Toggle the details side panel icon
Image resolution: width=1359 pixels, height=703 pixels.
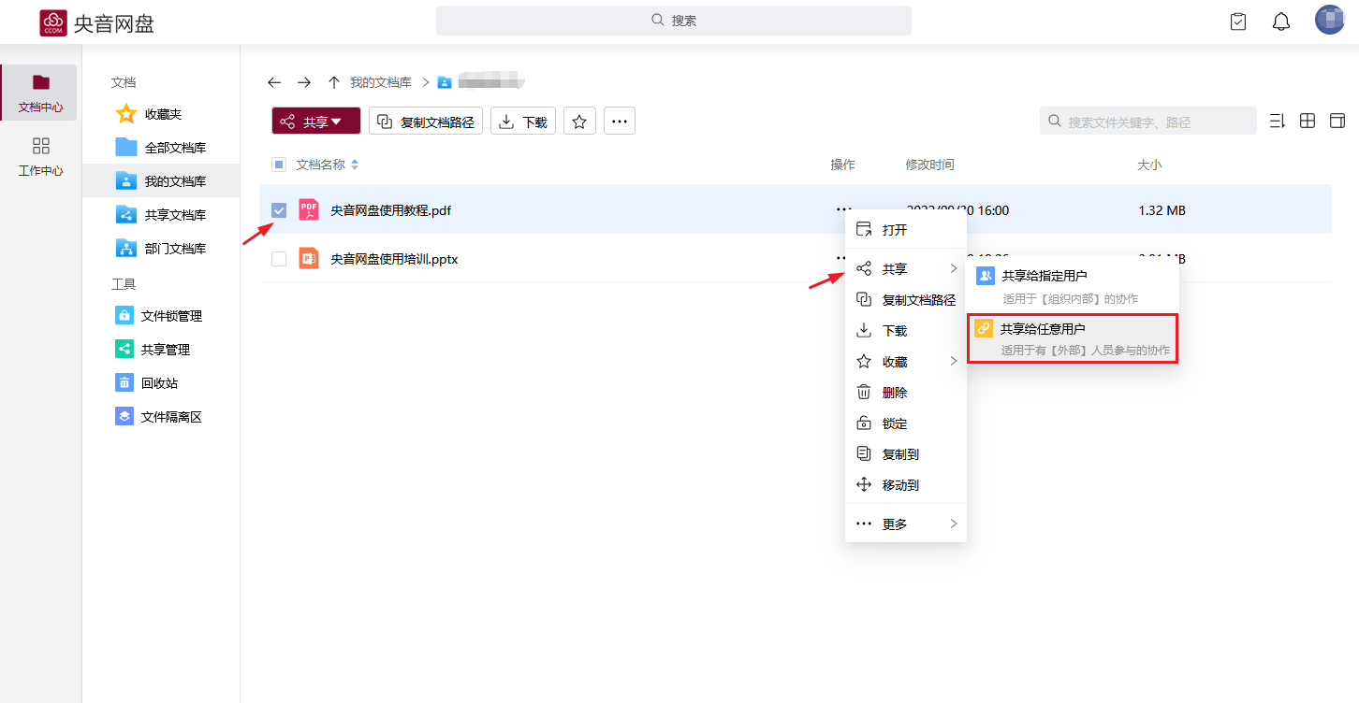coord(1337,122)
